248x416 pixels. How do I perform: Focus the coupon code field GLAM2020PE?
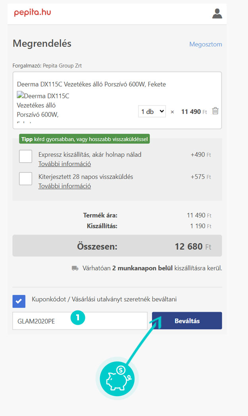[80, 321]
